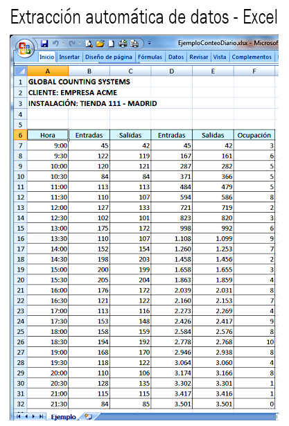Open the Complementos ribbon tab
The height and width of the screenshot is (426, 289).
pos(252,57)
